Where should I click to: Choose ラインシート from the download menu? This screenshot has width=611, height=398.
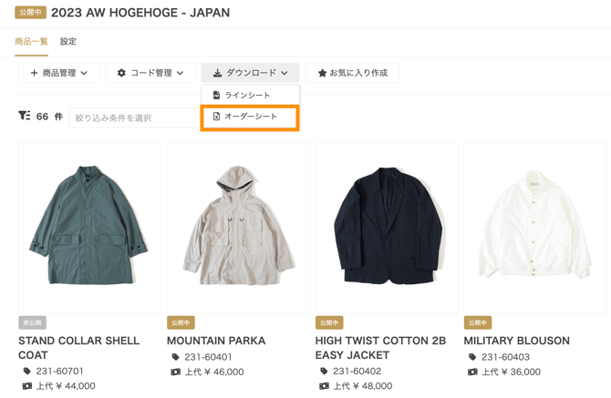(x=250, y=95)
